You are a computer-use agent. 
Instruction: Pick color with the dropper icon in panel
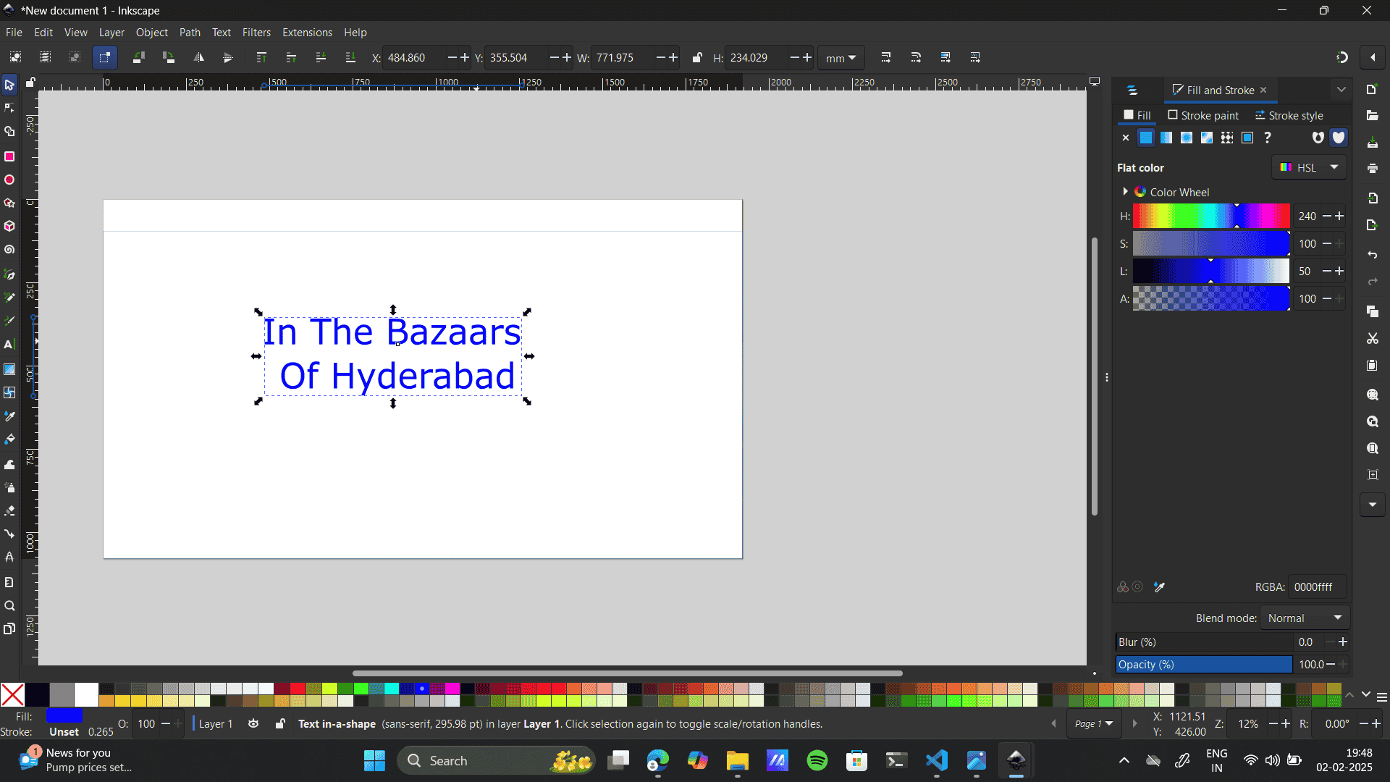pos(1159,587)
